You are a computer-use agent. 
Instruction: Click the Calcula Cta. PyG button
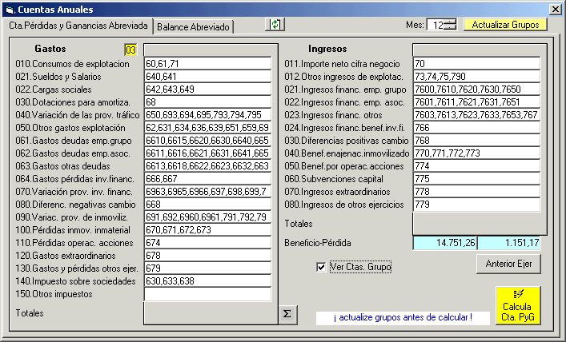coord(517,306)
